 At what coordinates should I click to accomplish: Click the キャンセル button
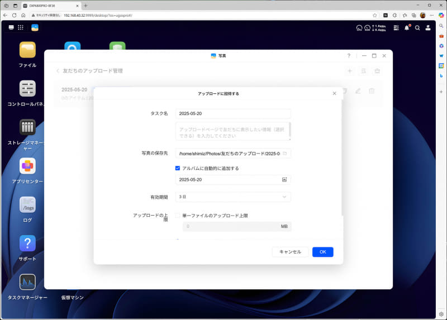click(x=290, y=252)
